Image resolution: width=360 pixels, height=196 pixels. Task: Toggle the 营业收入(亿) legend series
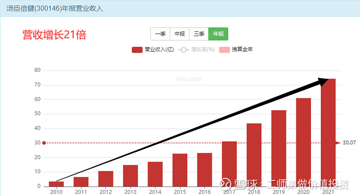point(153,49)
